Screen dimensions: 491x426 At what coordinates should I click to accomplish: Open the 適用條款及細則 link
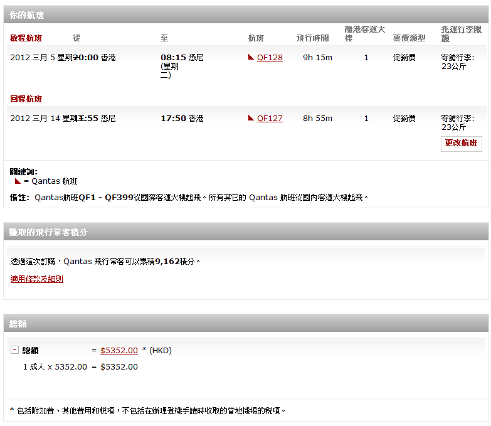click(x=36, y=279)
